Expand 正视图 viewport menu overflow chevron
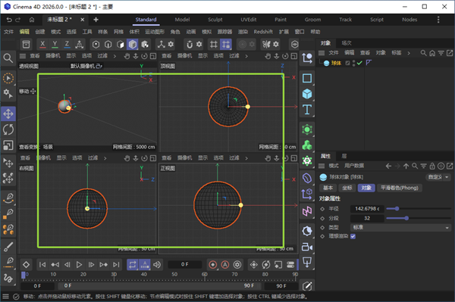Viewport: 455px width, 302px height. (246, 158)
